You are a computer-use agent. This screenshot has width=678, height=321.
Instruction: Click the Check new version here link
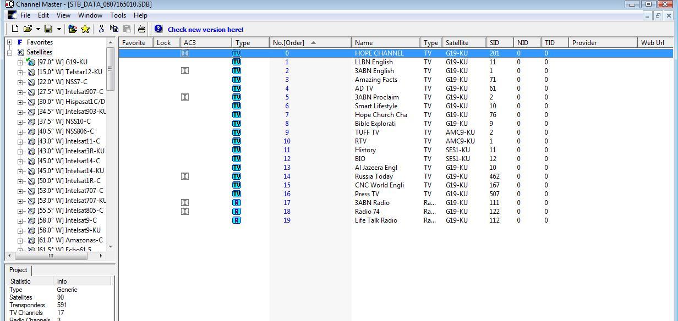click(205, 30)
